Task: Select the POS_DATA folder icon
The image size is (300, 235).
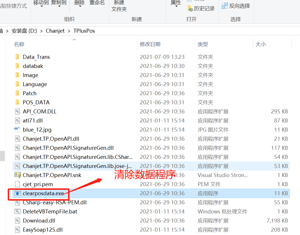Action: pyautogui.click(x=17, y=102)
